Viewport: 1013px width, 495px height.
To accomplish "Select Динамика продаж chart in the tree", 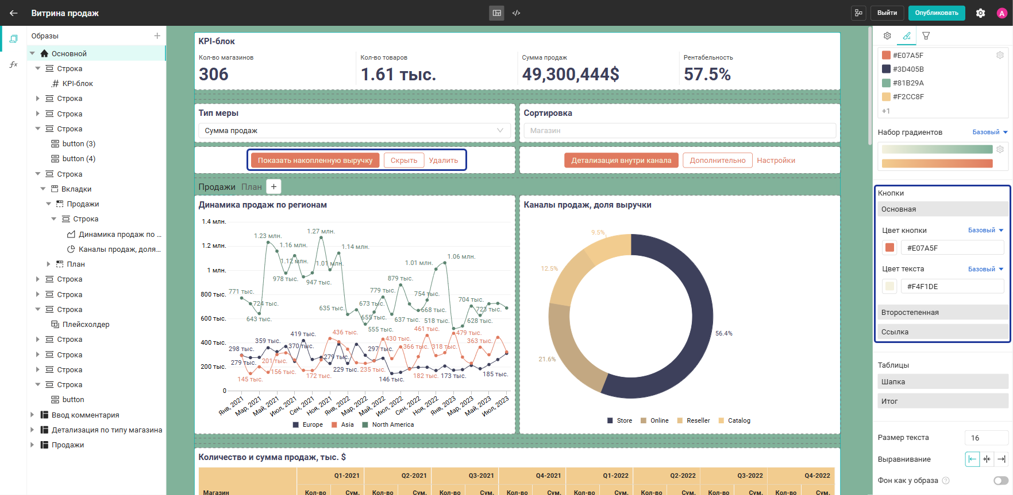I will (120, 234).
